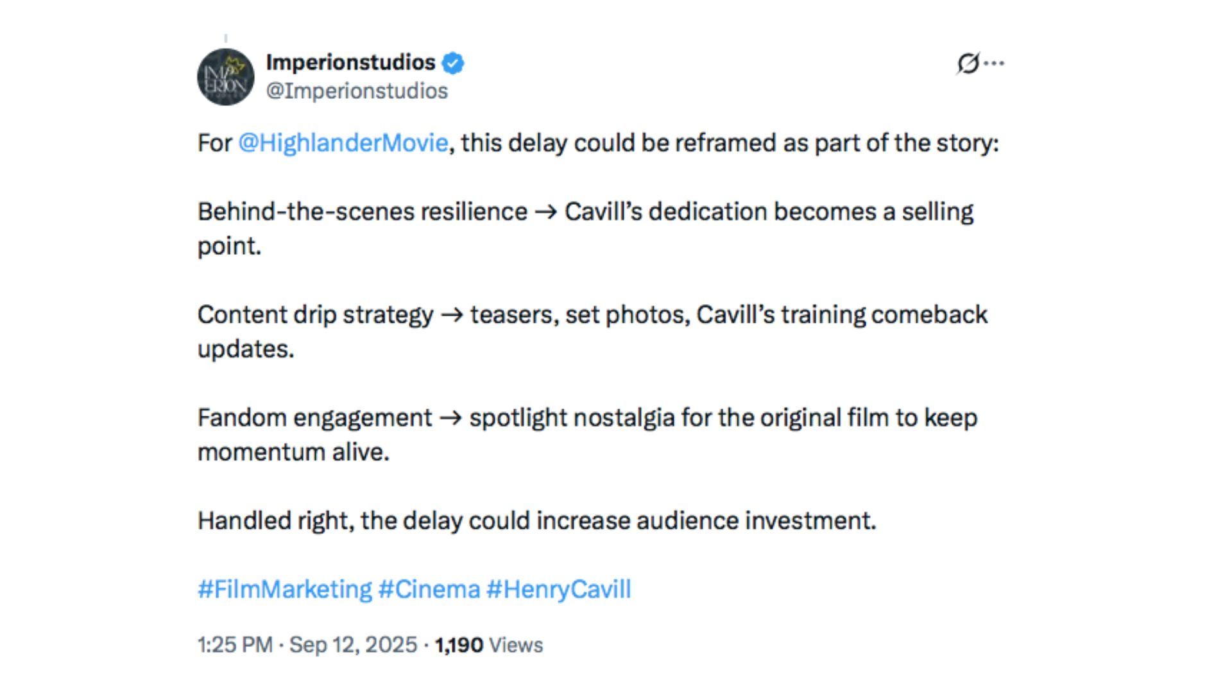This screenshot has width=1232, height=693.
Task: Visit the @HighlanderMovie mention
Action: tap(343, 142)
